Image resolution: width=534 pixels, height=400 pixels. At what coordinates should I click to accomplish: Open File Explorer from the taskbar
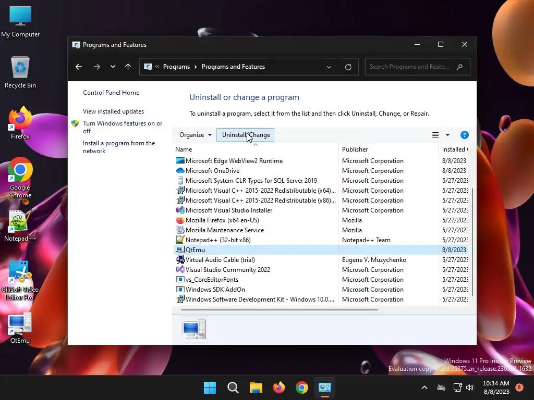[x=256, y=387]
